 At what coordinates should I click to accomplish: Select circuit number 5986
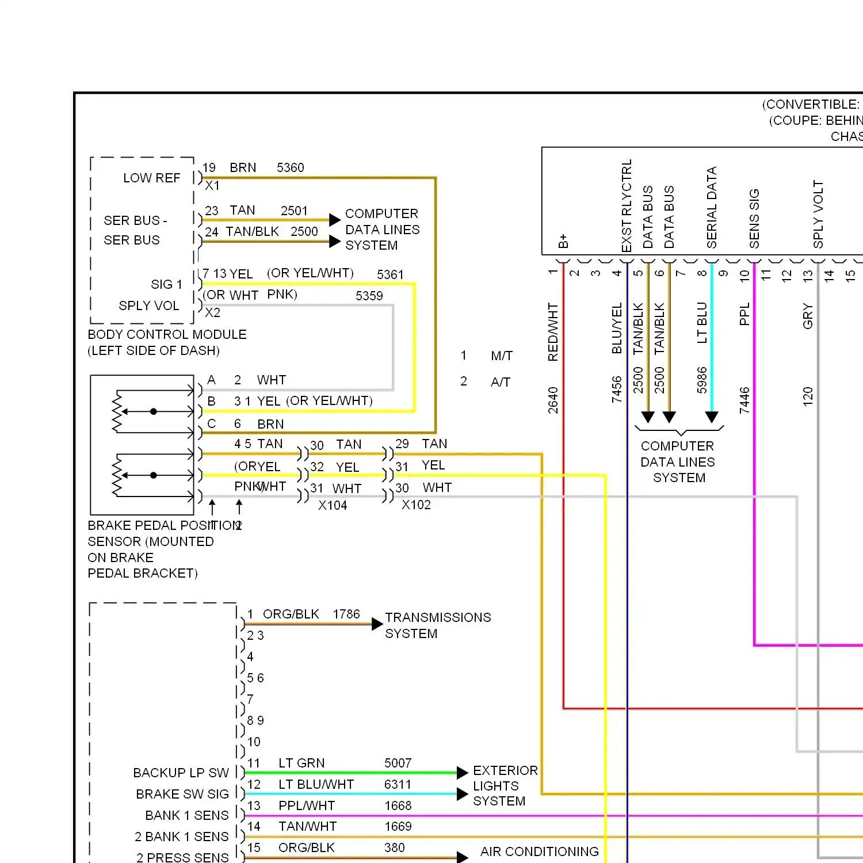[x=702, y=380]
